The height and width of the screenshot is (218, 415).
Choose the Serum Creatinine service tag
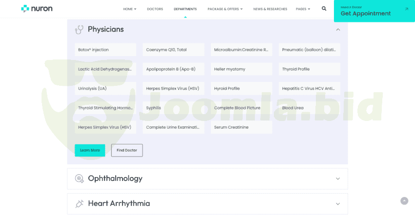point(242,127)
